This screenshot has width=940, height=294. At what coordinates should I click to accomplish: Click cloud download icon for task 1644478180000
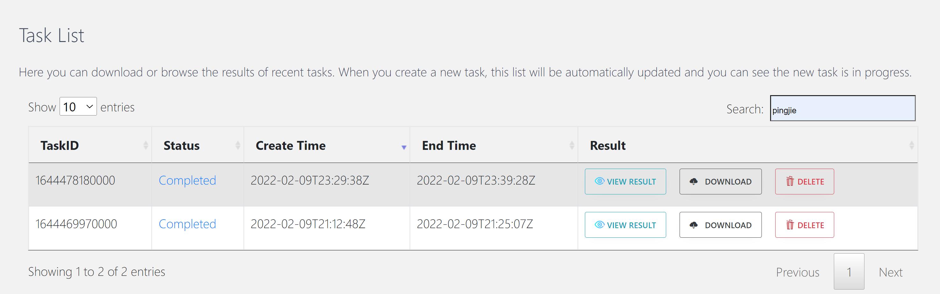[x=694, y=181]
